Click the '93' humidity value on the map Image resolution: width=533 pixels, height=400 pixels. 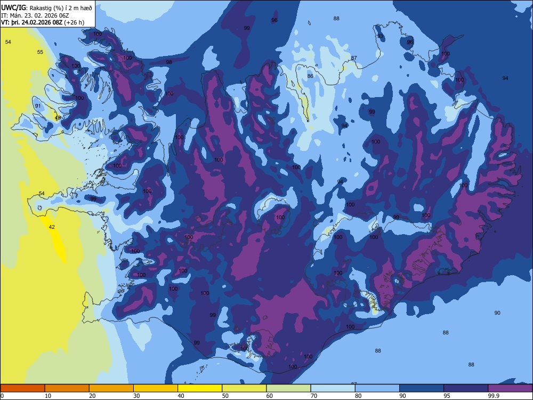380,36
